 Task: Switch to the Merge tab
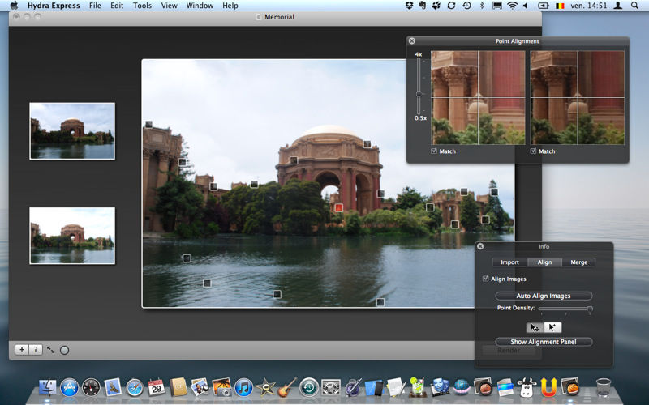click(578, 262)
